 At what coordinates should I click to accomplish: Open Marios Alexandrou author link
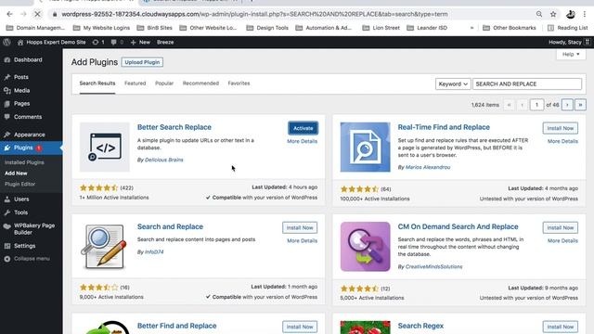[x=428, y=167]
